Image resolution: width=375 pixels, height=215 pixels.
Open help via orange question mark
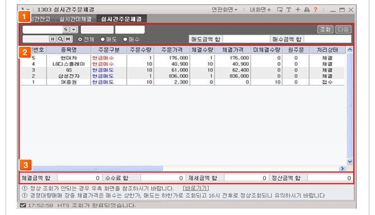click(x=316, y=9)
